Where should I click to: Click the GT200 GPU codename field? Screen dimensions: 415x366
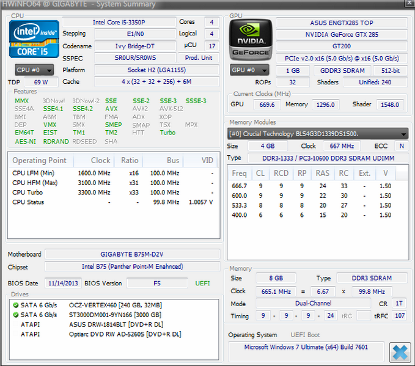[x=342, y=46]
